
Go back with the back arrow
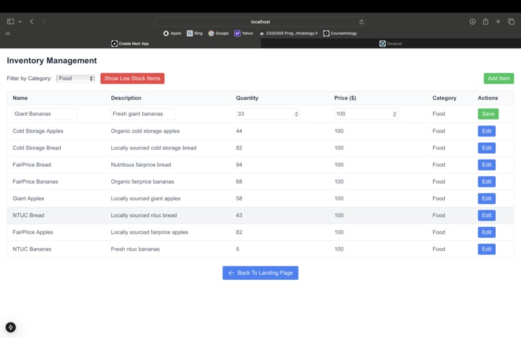pos(32,21)
